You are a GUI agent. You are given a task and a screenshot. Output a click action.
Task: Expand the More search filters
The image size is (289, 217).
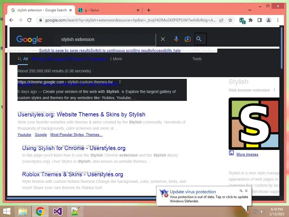(116, 59)
